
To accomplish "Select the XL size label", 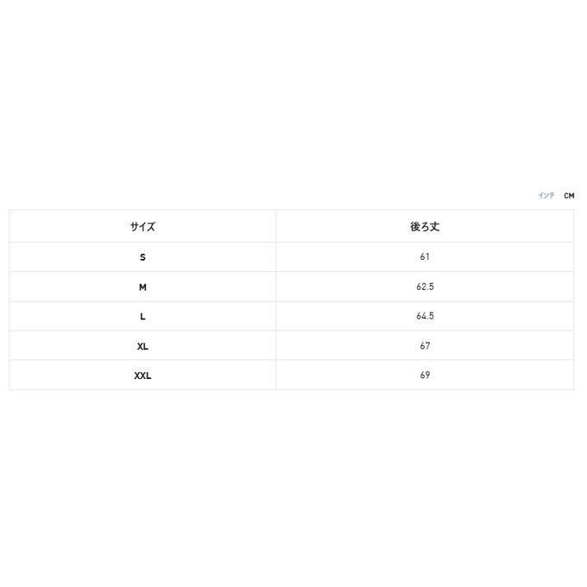I will (142, 346).
